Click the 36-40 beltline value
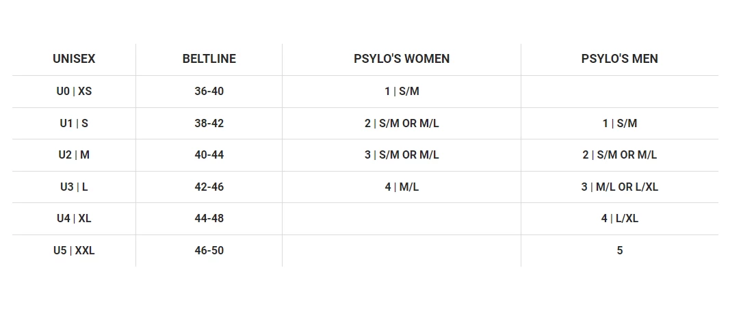Viewport: 741px width, 309px height. coord(209,91)
